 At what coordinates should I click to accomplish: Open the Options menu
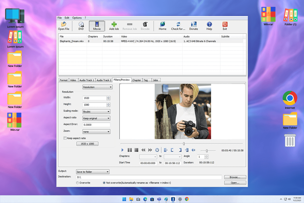[77, 18]
